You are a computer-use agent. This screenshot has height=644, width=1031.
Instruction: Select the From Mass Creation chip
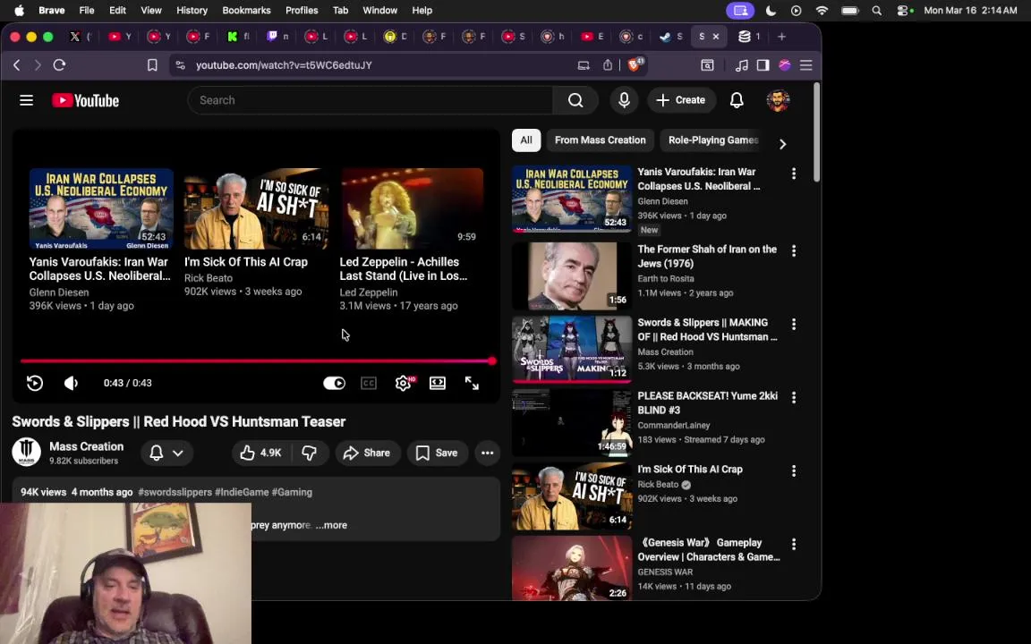click(x=600, y=140)
